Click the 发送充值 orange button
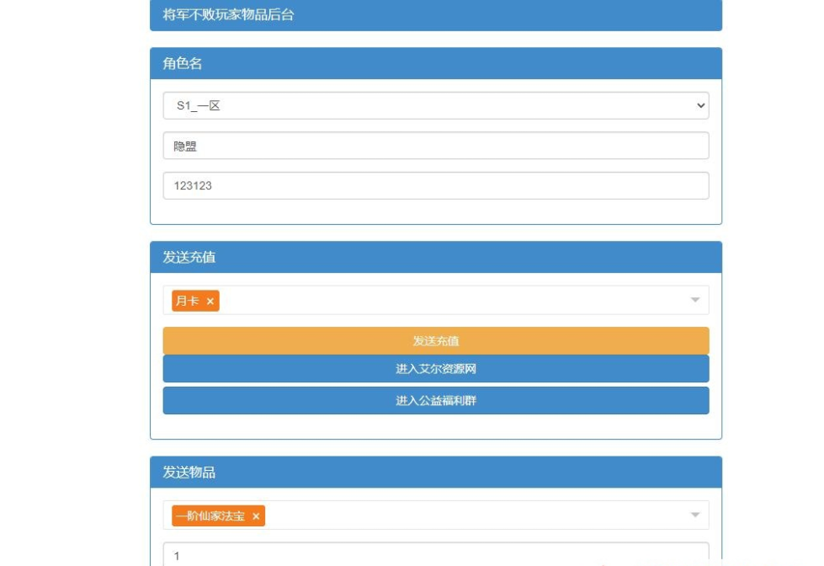 pos(435,341)
